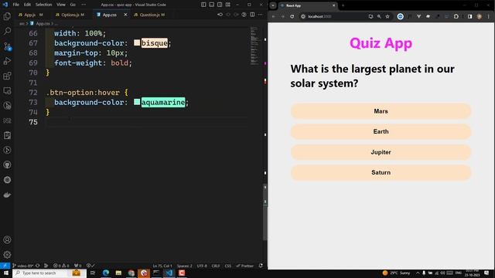Choose the Earth answer button
Screen dimensions: 495x278
pos(381,131)
